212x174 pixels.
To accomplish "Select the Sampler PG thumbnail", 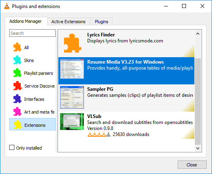I will click(72, 97).
